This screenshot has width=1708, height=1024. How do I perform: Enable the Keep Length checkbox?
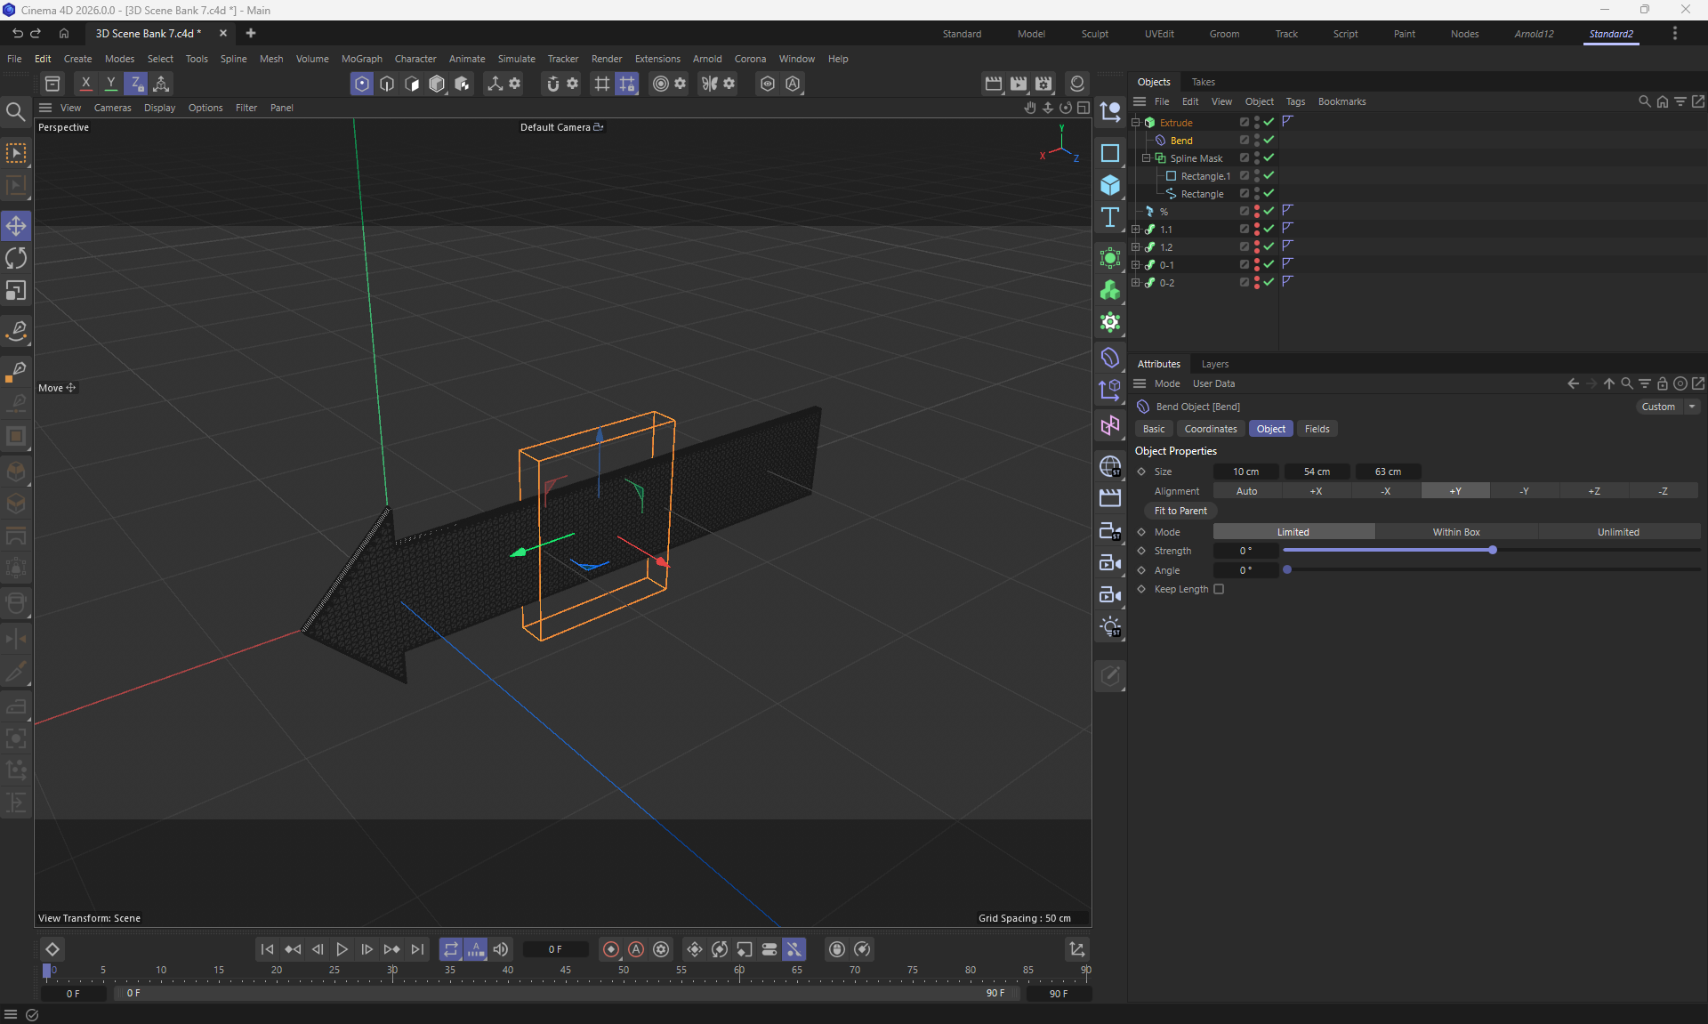1219,589
